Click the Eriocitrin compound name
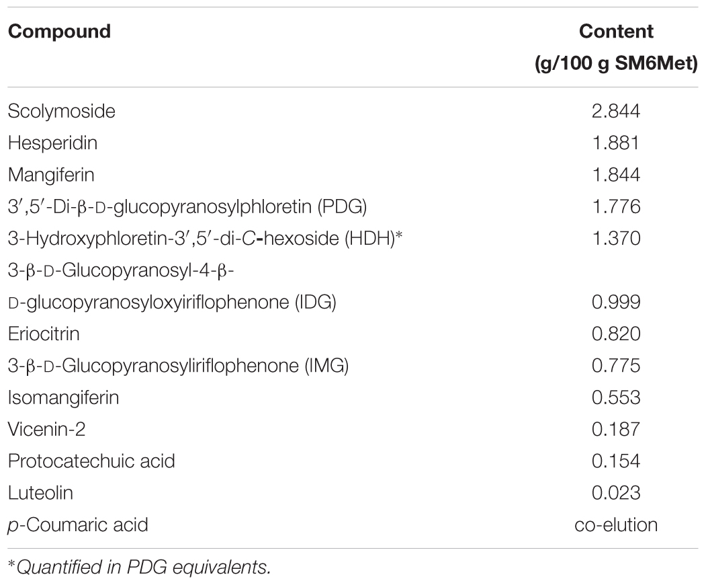This screenshot has height=585, width=706. coord(44,334)
